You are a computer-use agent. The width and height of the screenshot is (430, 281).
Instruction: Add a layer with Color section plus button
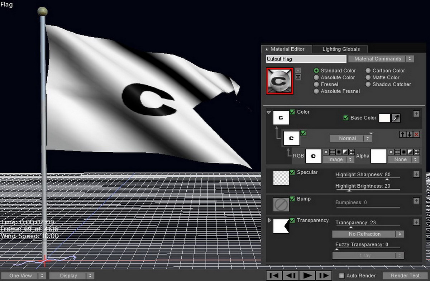coord(416,114)
